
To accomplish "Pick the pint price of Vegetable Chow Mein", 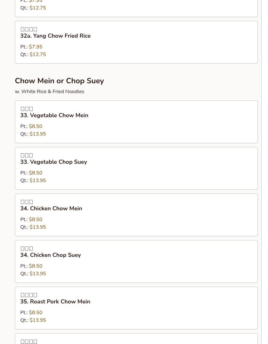I will point(36,126).
